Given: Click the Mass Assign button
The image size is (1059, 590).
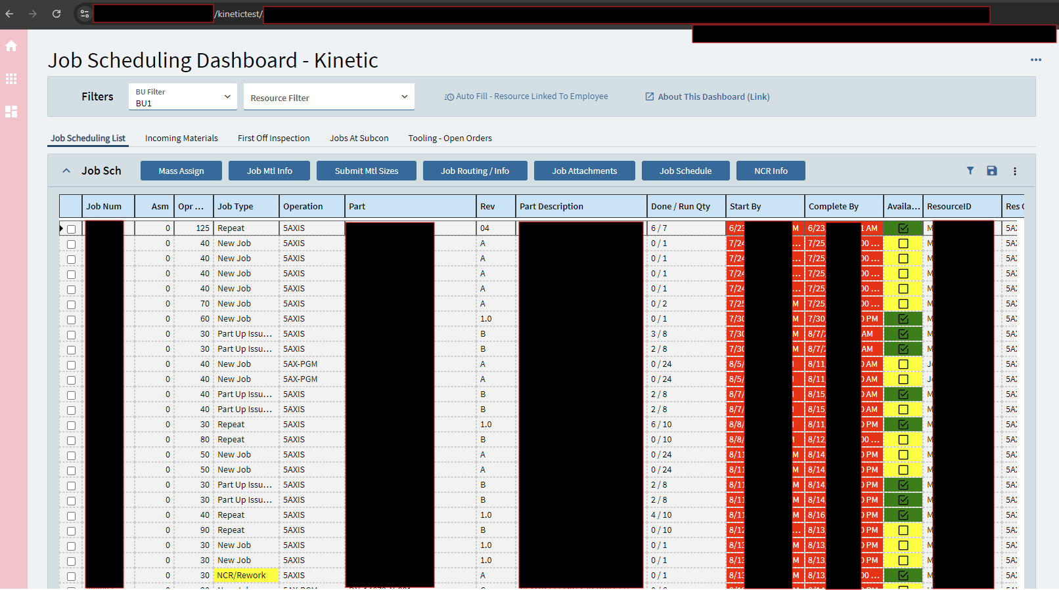Looking at the screenshot, I should pyautogui.click(x=181, y=171).
